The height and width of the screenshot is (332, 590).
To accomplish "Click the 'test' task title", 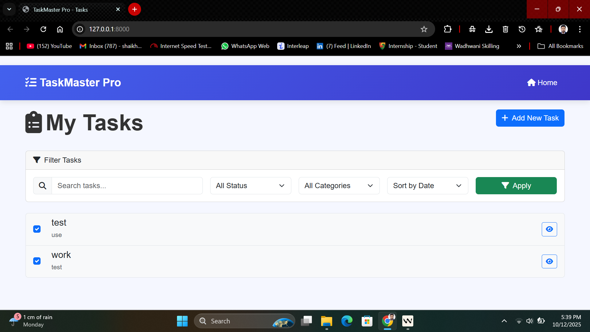I will [59, 223].
